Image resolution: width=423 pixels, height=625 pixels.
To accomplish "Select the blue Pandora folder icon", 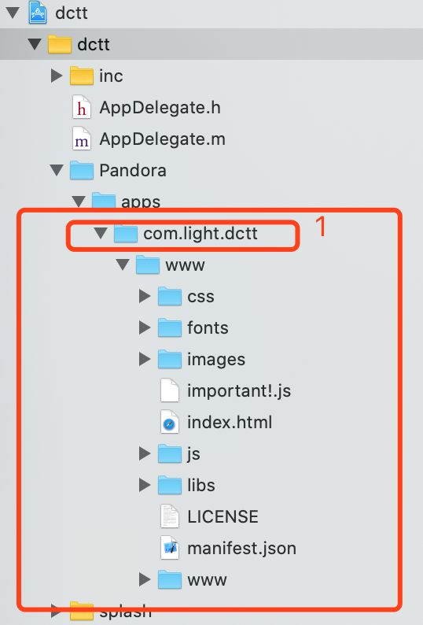I will (x=81, y=170).
